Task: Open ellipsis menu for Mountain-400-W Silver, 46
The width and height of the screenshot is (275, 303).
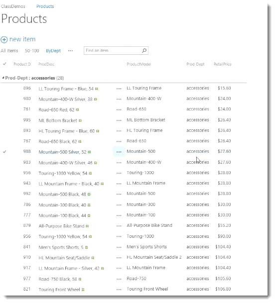Action: pos(119,163)
